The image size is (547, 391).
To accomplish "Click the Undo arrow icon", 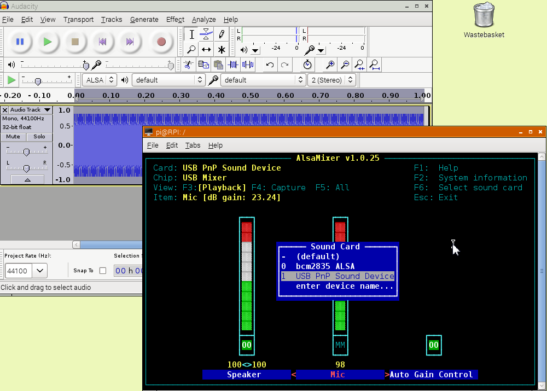I will (270, 65).
